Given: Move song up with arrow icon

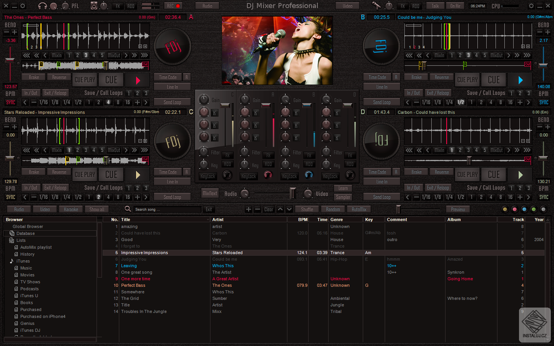Looking at the screenshot, I should click(280, 209).
